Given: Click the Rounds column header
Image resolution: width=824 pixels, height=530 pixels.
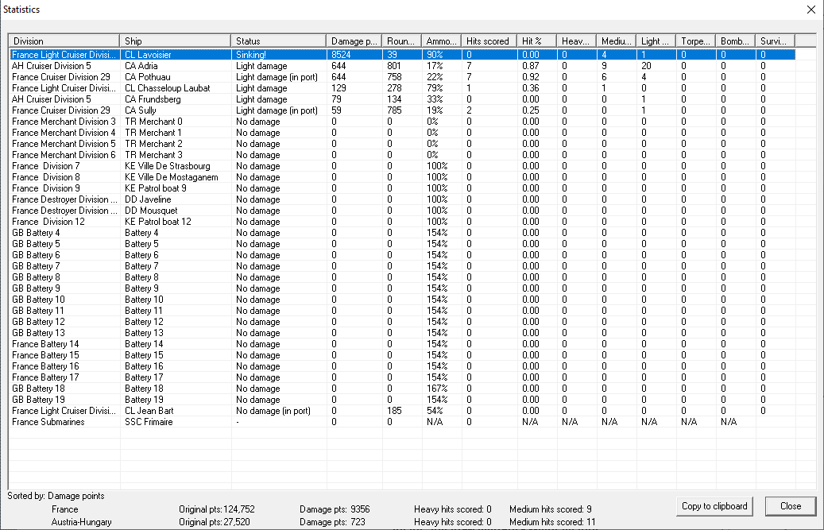Looking at the screenshot, I should (401, 41).
